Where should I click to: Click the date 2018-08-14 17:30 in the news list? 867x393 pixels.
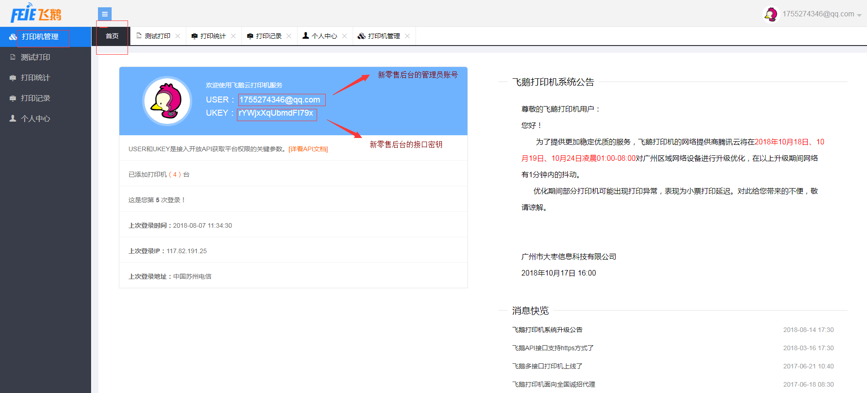pos(808,330)
